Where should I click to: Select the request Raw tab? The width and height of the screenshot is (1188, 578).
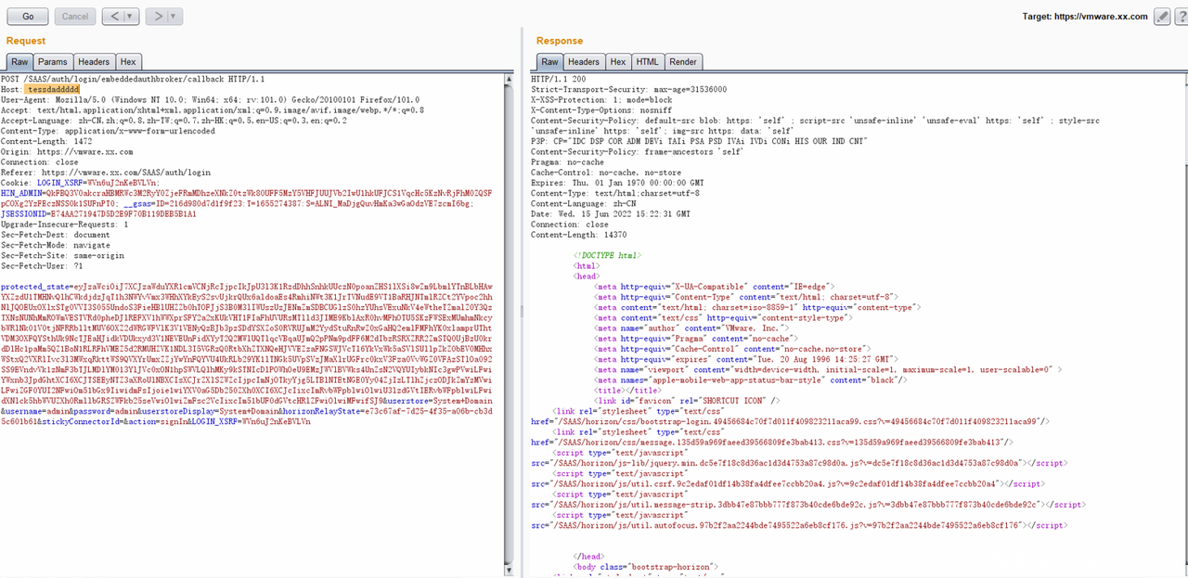pyautogui.click(x=19, y=62)
